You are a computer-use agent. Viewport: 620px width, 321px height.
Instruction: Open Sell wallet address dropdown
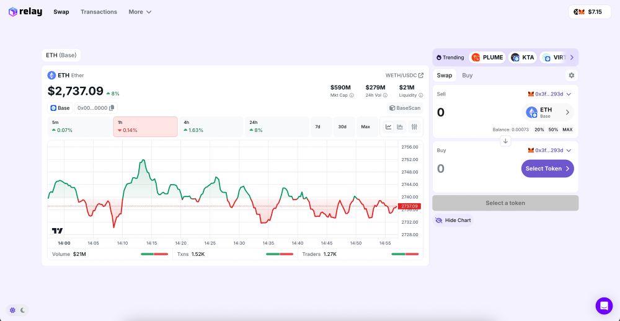point(549,94)
